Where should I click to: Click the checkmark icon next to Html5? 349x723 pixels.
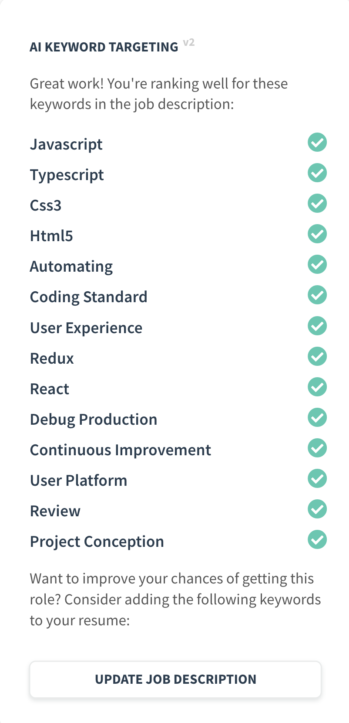click(317, 234)
